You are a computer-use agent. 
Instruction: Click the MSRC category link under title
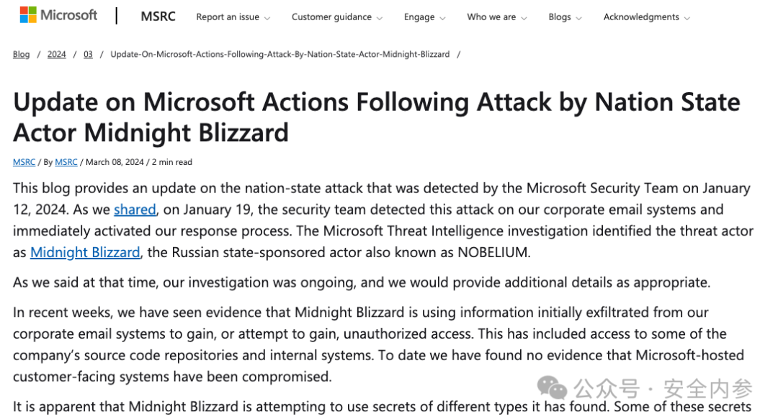pos(24,162)
